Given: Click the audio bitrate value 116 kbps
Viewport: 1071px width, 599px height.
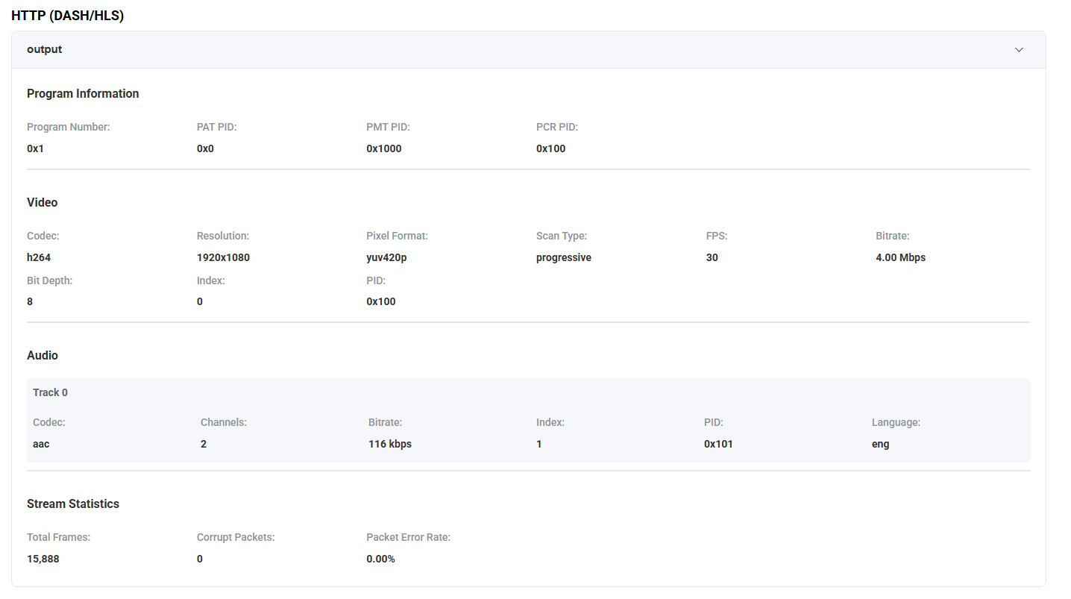Looking at the screenshot, I should coord(389,444).
